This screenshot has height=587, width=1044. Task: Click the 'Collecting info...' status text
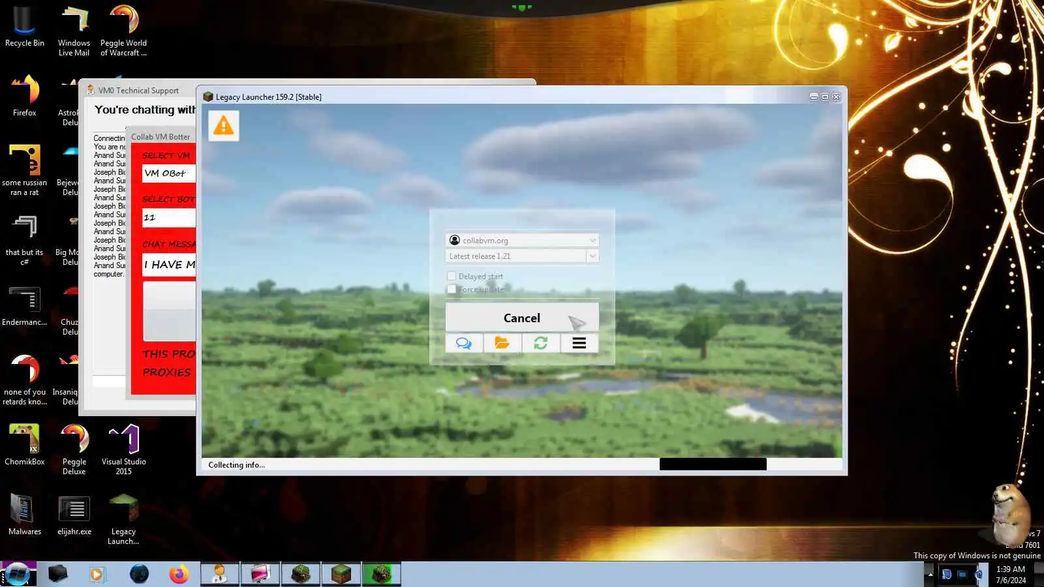pos(236,465)
